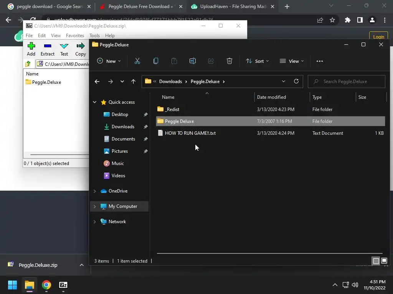This screenshot has width=393, height=294.
Task: Click Peggle.Deluxe in the address breadcrumb
Action: click(205, 82)
